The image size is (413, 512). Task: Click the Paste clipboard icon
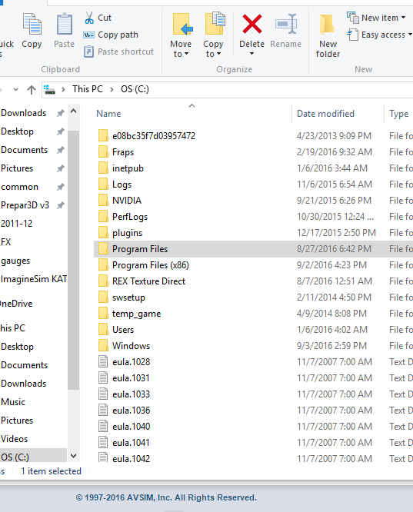[65, 24]
